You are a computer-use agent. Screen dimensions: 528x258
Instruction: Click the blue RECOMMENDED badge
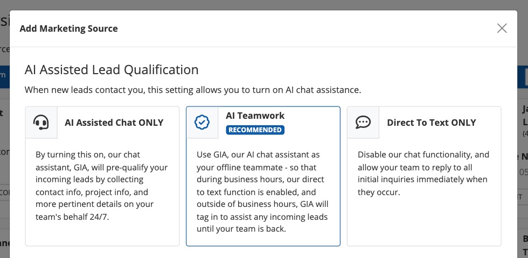click(x=255, y=130)
